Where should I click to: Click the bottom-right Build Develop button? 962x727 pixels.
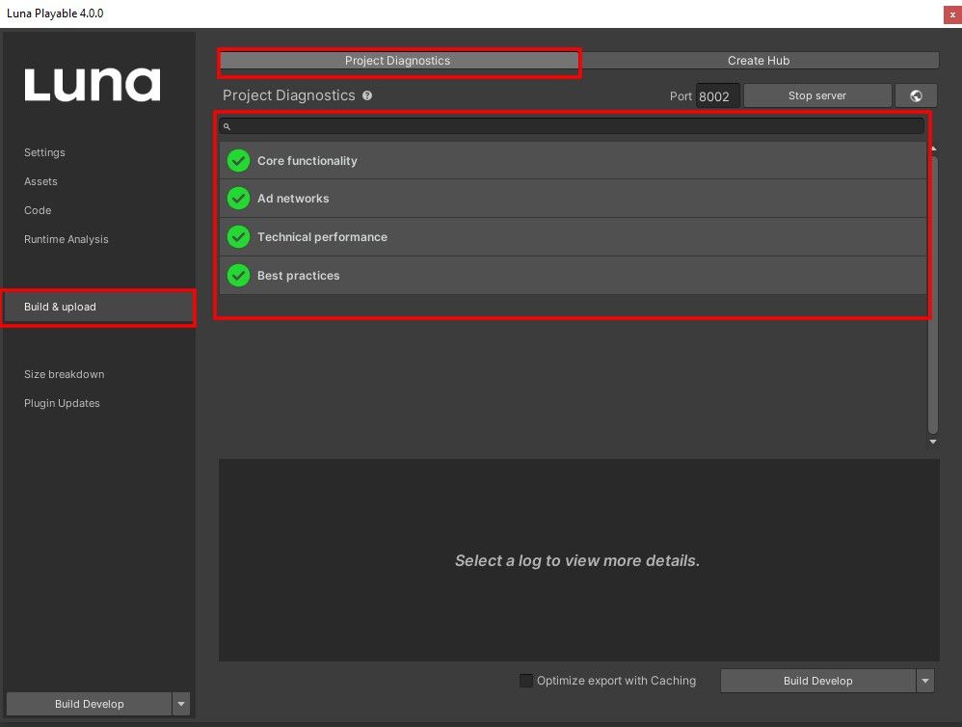pos(817,681)
